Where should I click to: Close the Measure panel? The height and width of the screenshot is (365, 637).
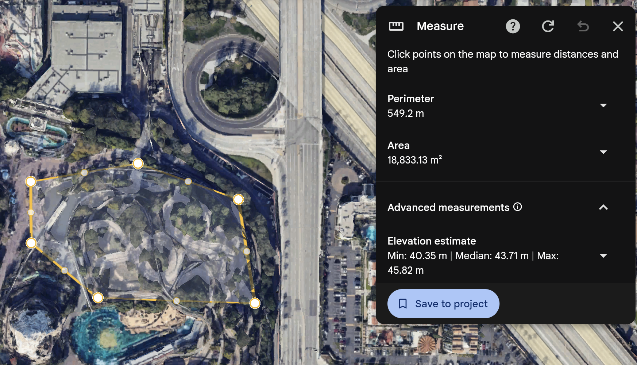click(618, 26)
